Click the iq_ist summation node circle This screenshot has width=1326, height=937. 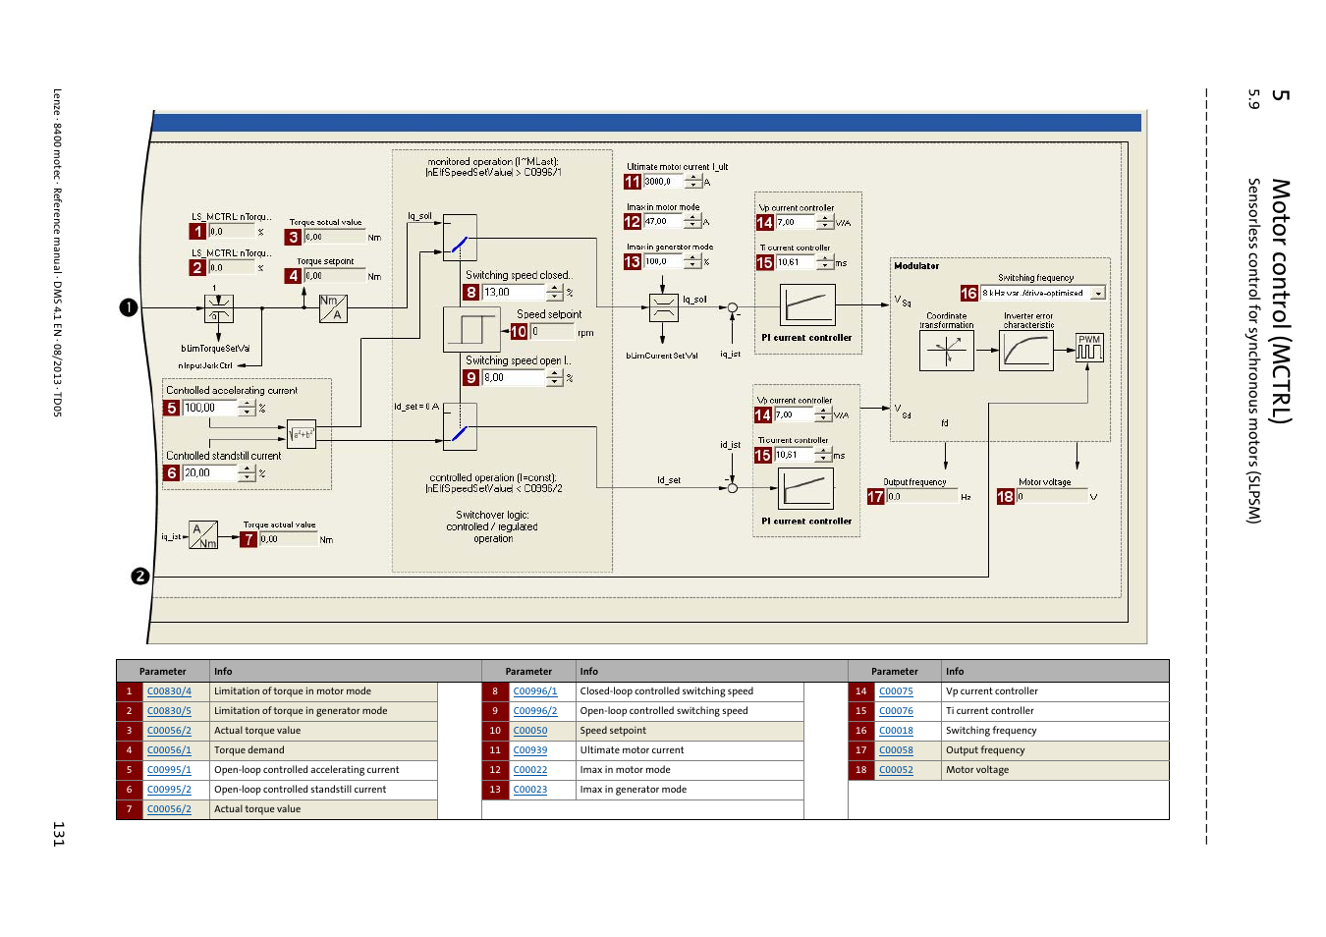732,308
